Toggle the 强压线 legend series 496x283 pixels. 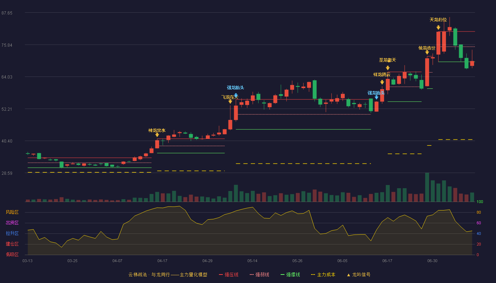[229, 275]
